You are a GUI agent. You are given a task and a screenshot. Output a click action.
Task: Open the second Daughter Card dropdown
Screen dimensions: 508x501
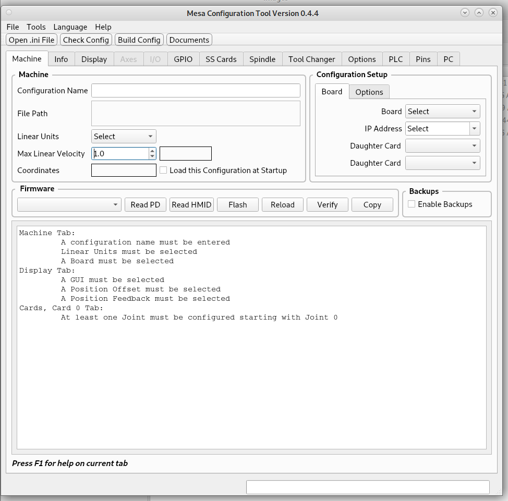click(443, 163)
